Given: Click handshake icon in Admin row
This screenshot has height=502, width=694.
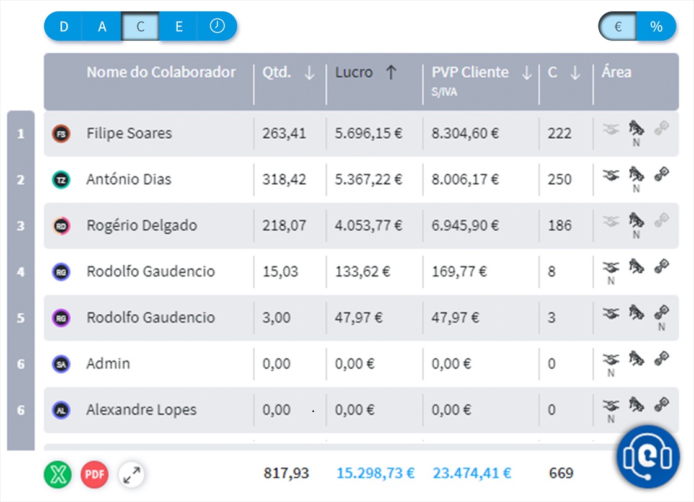Looking at the screenshot, I should point(611,359).
